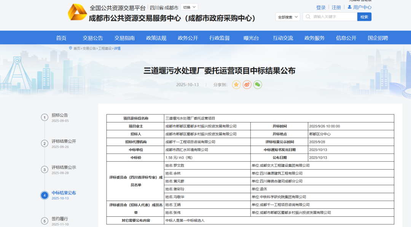Open the 切换 region dropdown
411x227 pixels.
pos(189,7)
